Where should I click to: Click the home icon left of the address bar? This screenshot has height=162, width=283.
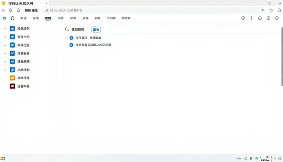pyautogui.click(x=18, y=10)
